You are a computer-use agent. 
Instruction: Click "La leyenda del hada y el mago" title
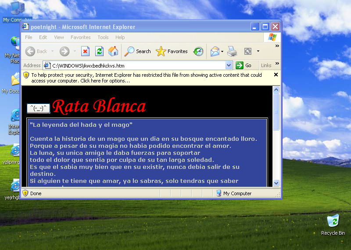click(x=81, y=125)
